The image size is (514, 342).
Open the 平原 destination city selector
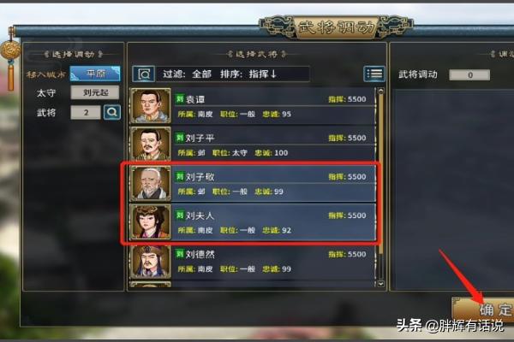[x=95, y=74]
